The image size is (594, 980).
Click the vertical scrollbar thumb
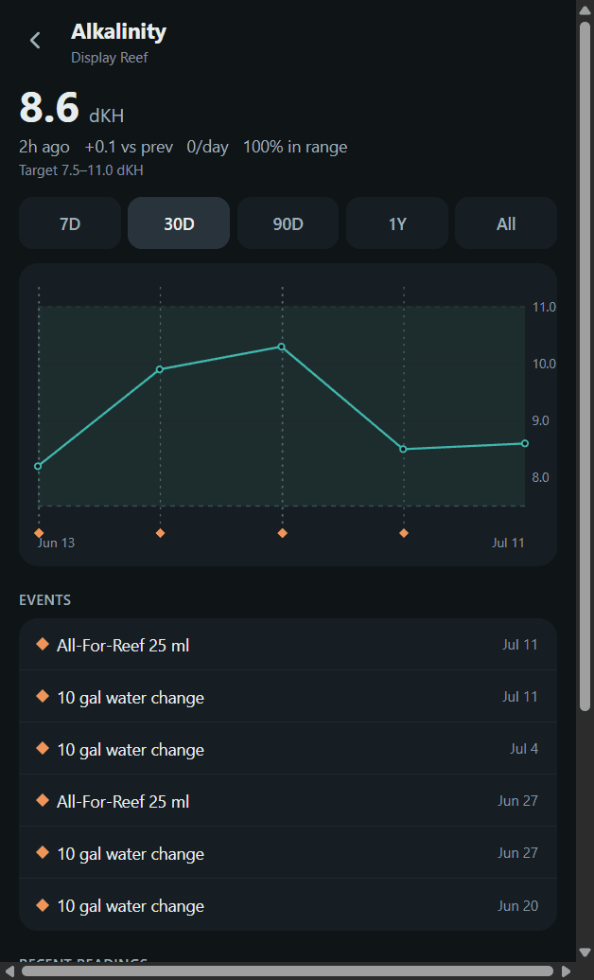585,366
